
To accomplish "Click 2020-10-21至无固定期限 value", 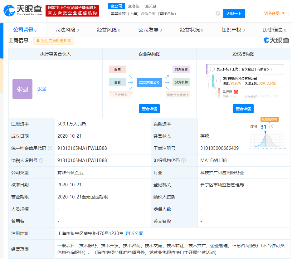I will [x=82, y=197].
